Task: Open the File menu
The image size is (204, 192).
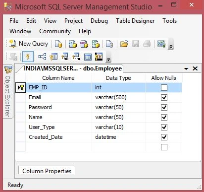Action: pyautogui.click(x=14, y=21)
